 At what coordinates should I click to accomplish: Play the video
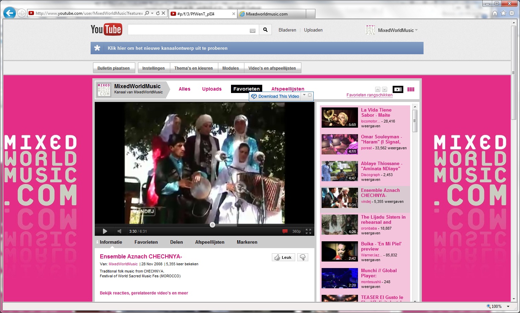105,231
